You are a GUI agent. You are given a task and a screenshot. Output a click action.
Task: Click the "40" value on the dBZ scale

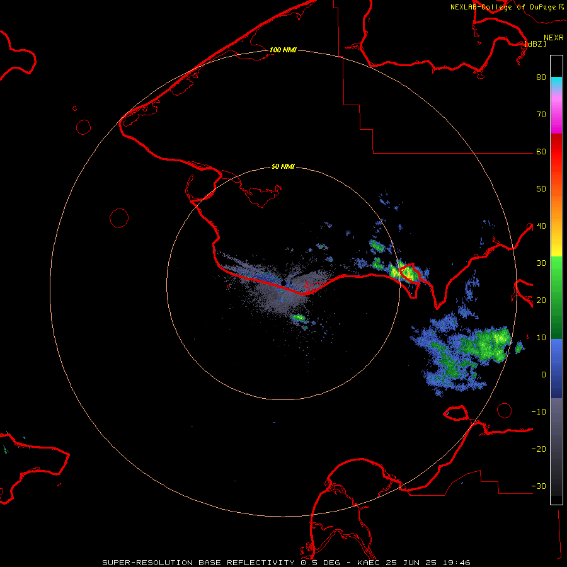point(541,226)
